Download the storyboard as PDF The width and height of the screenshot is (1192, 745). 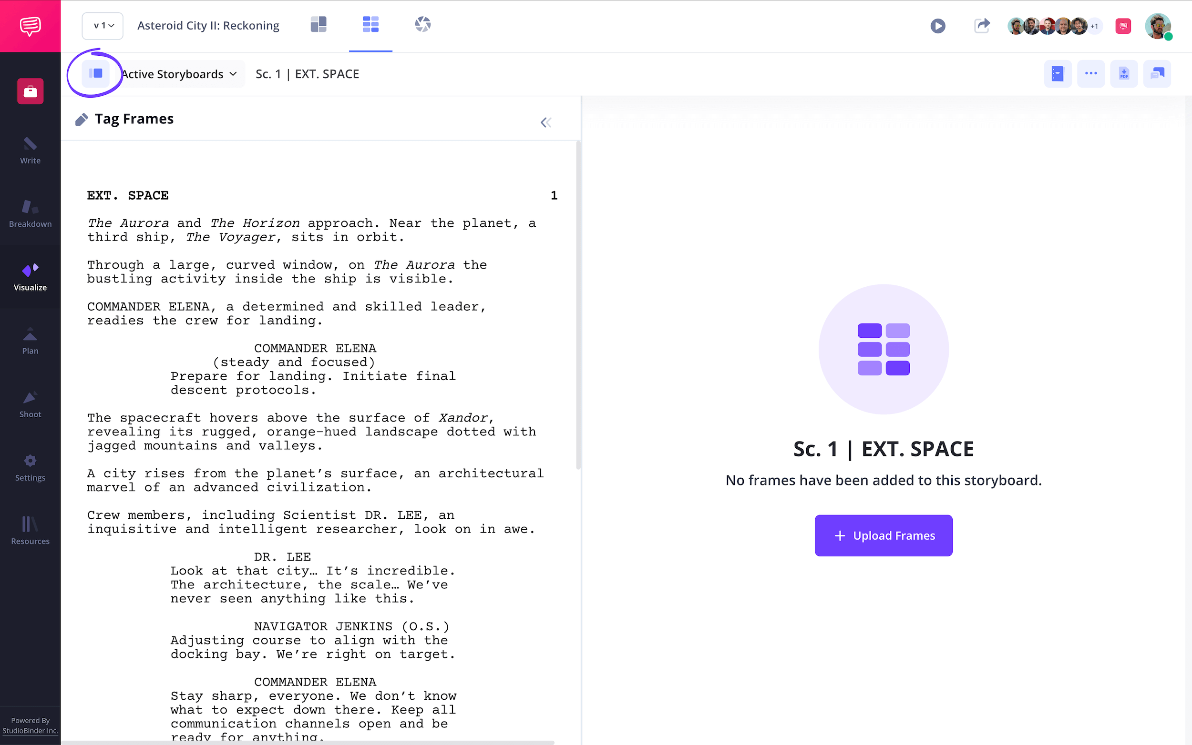click(1124, 73)
